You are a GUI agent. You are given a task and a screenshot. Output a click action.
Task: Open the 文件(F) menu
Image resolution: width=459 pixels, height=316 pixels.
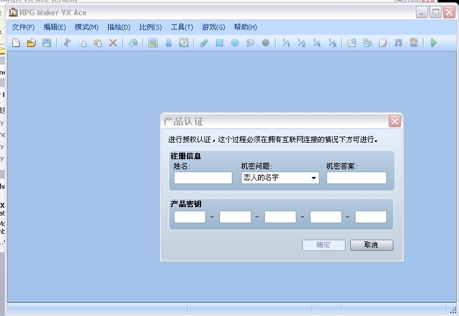[x=23, y=27]
